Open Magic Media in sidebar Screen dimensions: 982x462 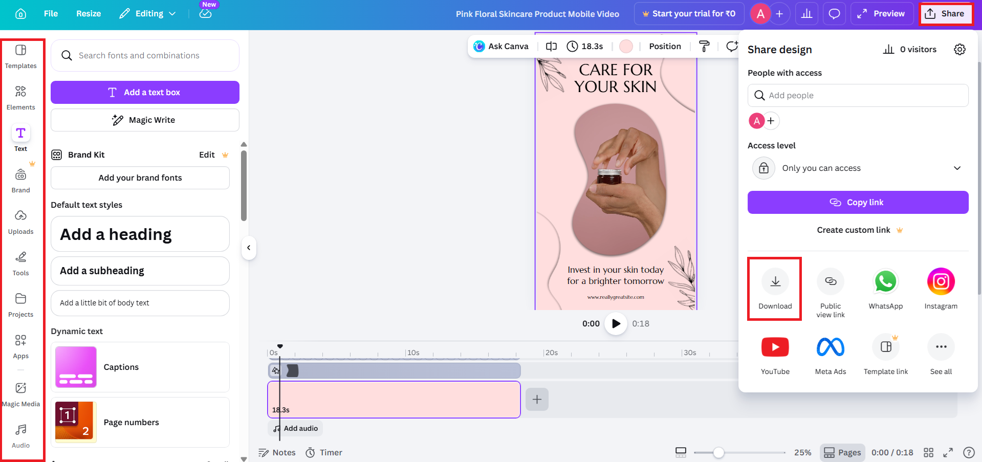pyautogui.click(x=21, y=394)
